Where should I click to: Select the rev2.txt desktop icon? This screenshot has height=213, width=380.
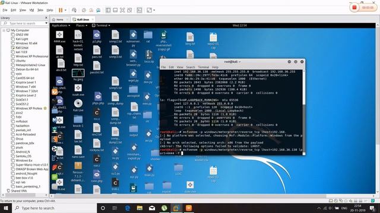(97, 130)
